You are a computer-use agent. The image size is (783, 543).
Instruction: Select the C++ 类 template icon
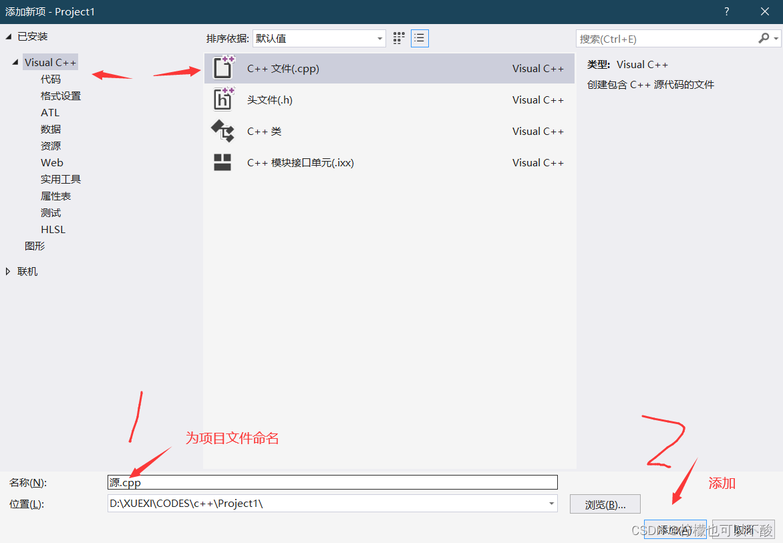(222, 131)
